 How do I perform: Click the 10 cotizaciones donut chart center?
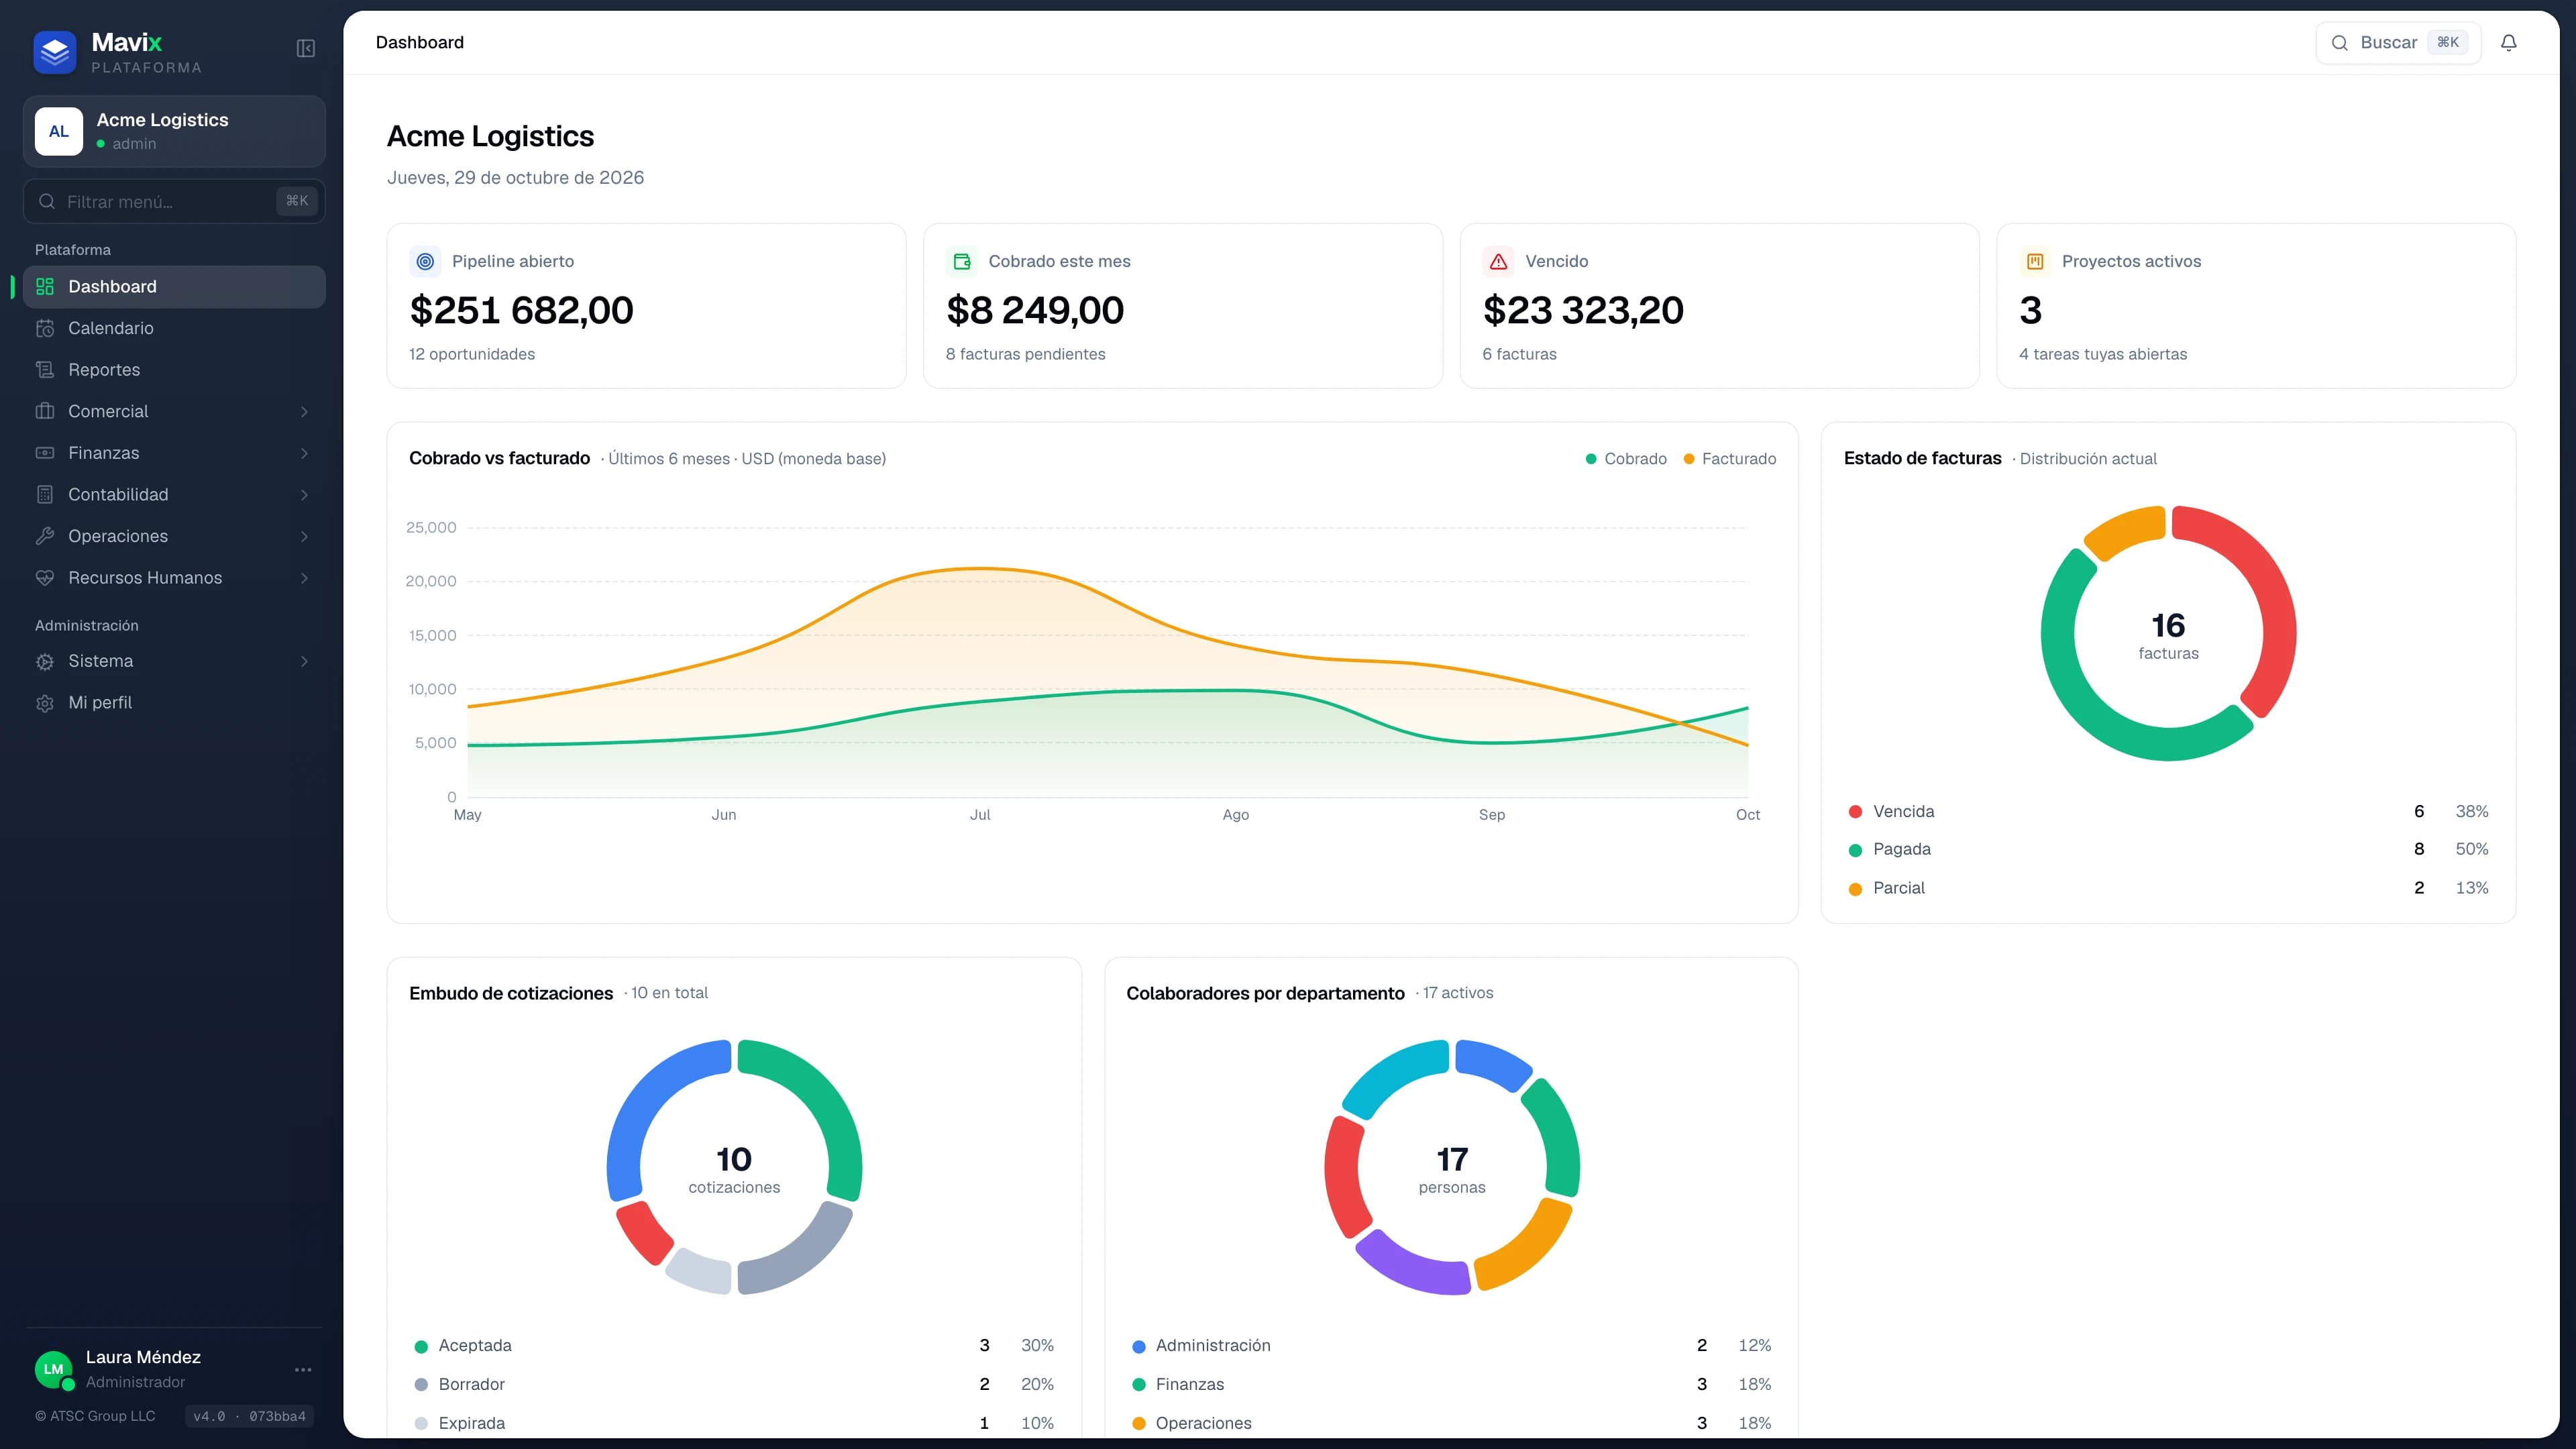point(734,1169)
